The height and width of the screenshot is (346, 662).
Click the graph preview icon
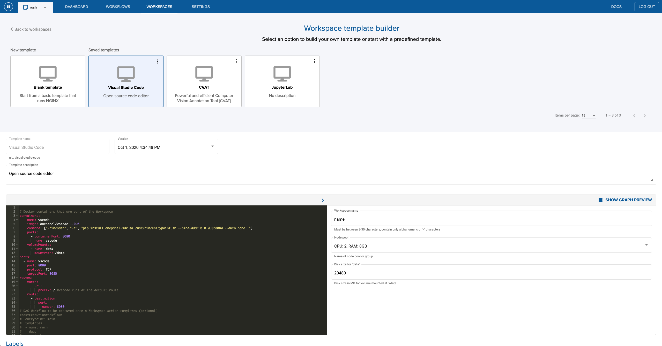600,200
